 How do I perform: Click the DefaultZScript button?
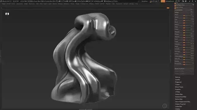tap(170, 1)
